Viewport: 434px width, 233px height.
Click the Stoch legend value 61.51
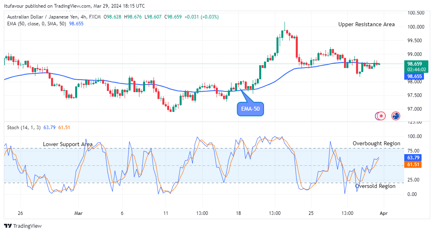point(64,128)
